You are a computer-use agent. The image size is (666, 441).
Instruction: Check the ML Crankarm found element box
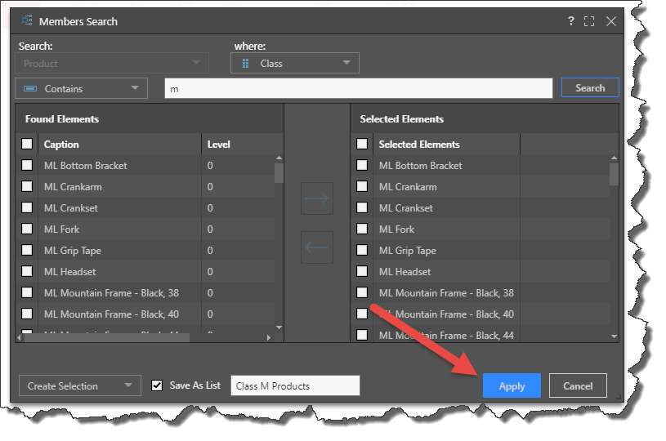pos(27,187)
